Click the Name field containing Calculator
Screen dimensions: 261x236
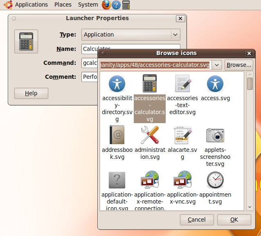click(130, 49)
